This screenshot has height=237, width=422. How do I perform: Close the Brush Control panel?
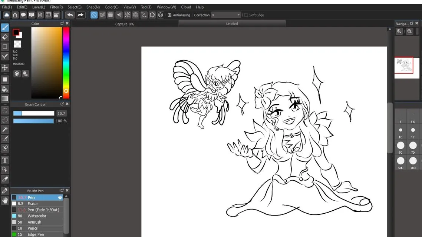(x=67, y=104)
